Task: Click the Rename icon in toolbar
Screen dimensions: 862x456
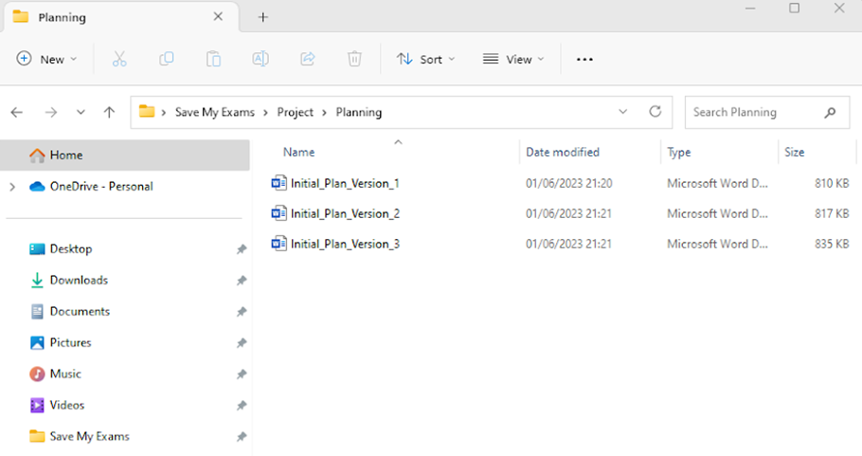Action: click(x=260, y=59)
